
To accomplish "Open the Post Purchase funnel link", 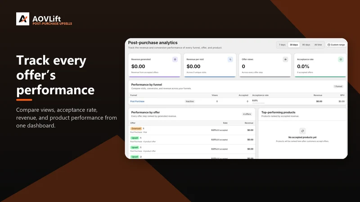I will tap(137, 101).
